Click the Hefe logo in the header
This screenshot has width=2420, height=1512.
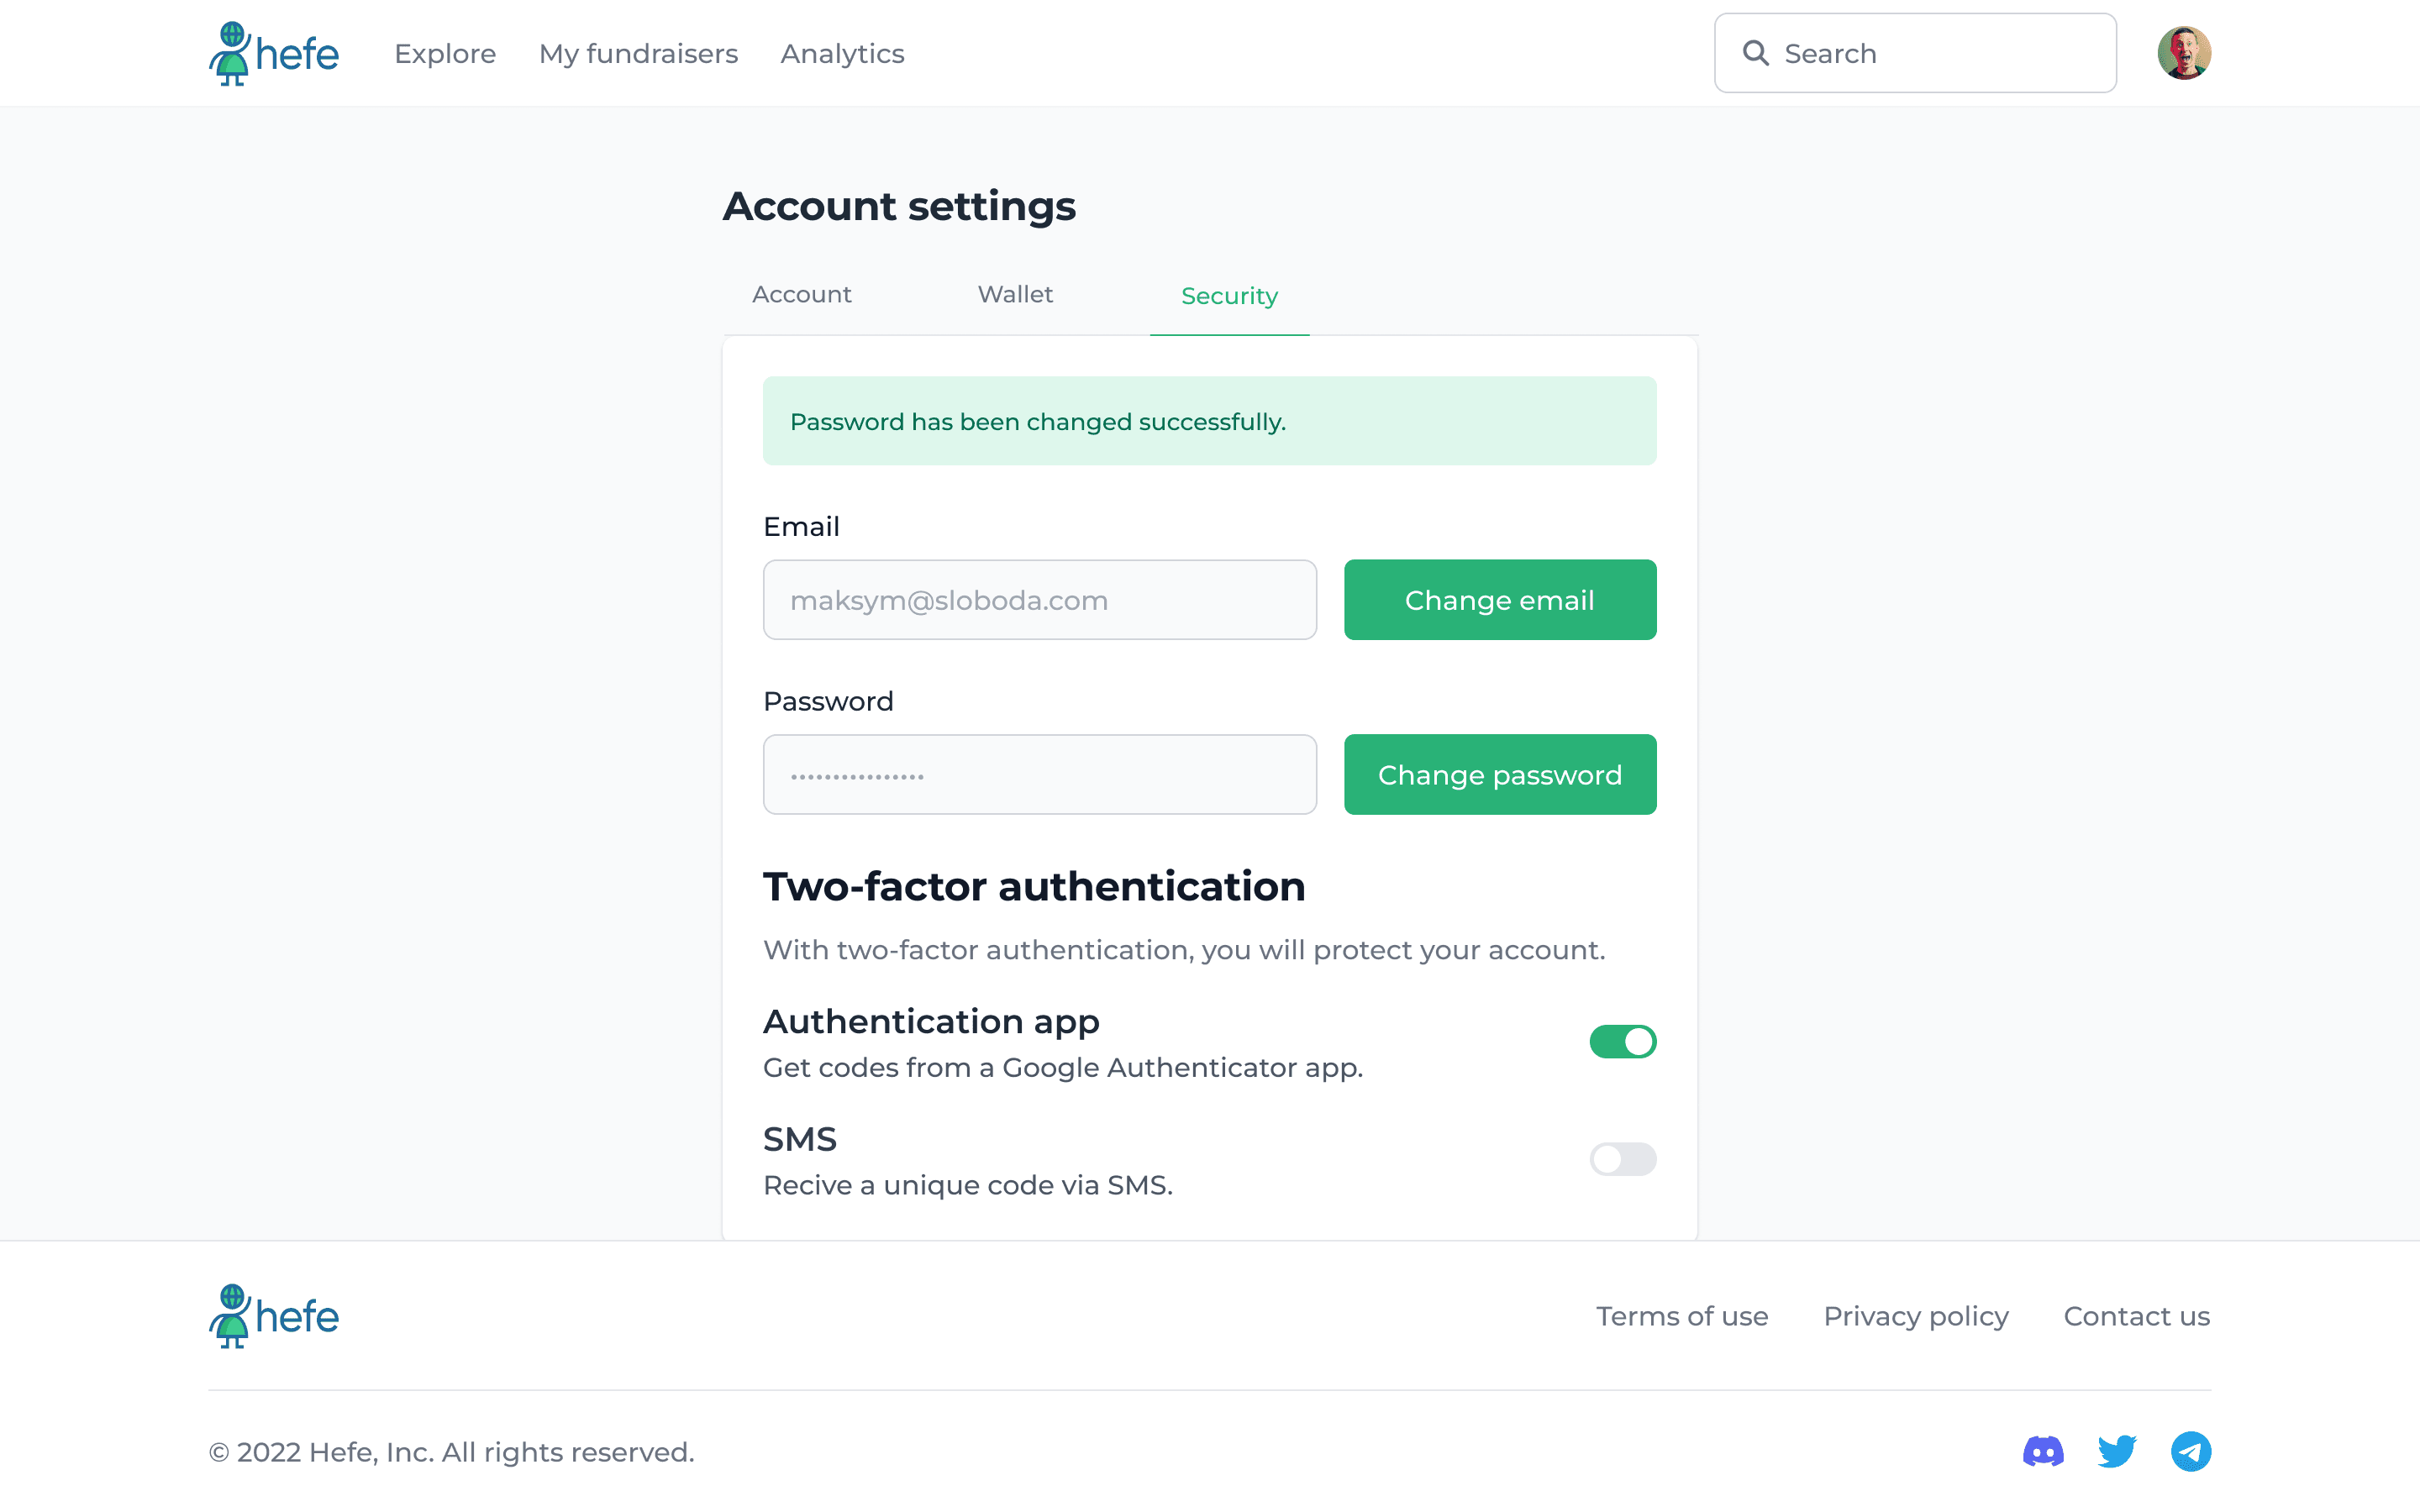click(274, 53)
